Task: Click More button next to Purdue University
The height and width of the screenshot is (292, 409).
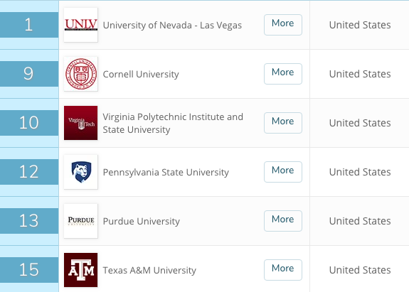Action: [x=283, y=221]
